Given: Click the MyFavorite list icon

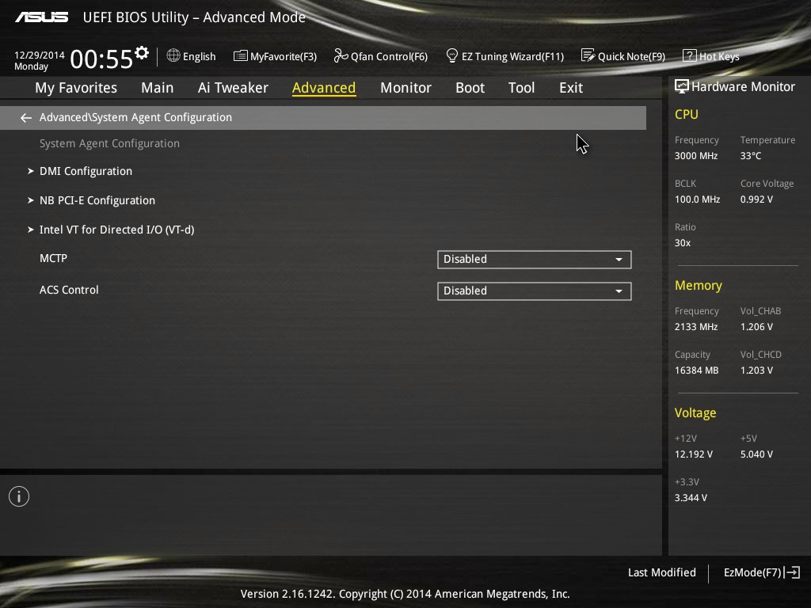Looking at the screenshot, I should (x=241, y=56).
